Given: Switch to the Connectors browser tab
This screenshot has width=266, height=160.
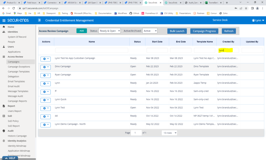Looking at the screenshot, I should pyautogui.click(x=52, y=3).
